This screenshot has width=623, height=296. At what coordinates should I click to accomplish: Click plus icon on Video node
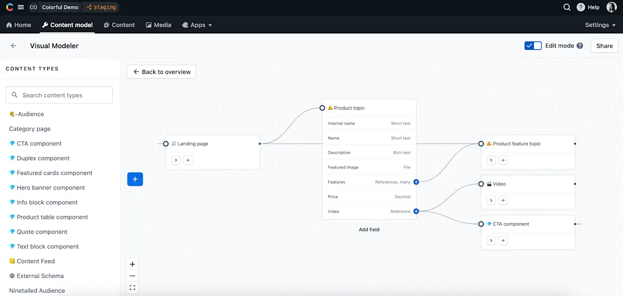click(x=503, y=200)
